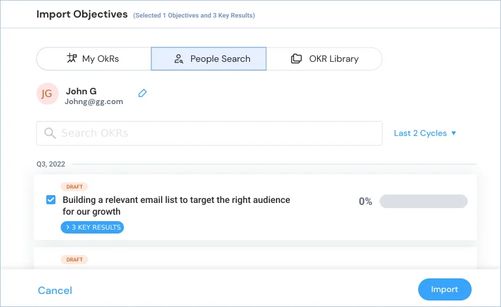Screen dimensions: 501x307
Task: Uncheck the email list objective checkbox
Action: click(x=51, y=200)
